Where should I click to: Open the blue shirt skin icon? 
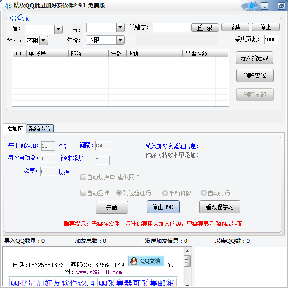point(252,6)
